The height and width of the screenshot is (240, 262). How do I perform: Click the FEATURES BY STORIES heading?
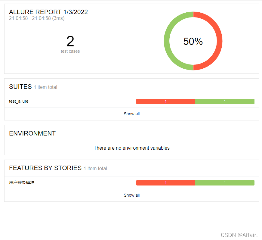click(x=45, y=168)
